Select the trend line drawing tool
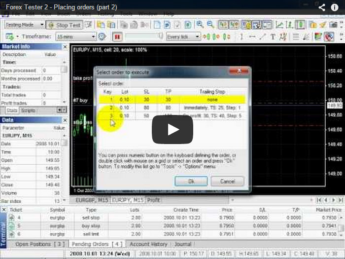 [263, 37]
